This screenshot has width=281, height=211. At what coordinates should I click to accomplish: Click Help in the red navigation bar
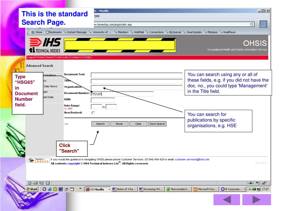point(88,57)
